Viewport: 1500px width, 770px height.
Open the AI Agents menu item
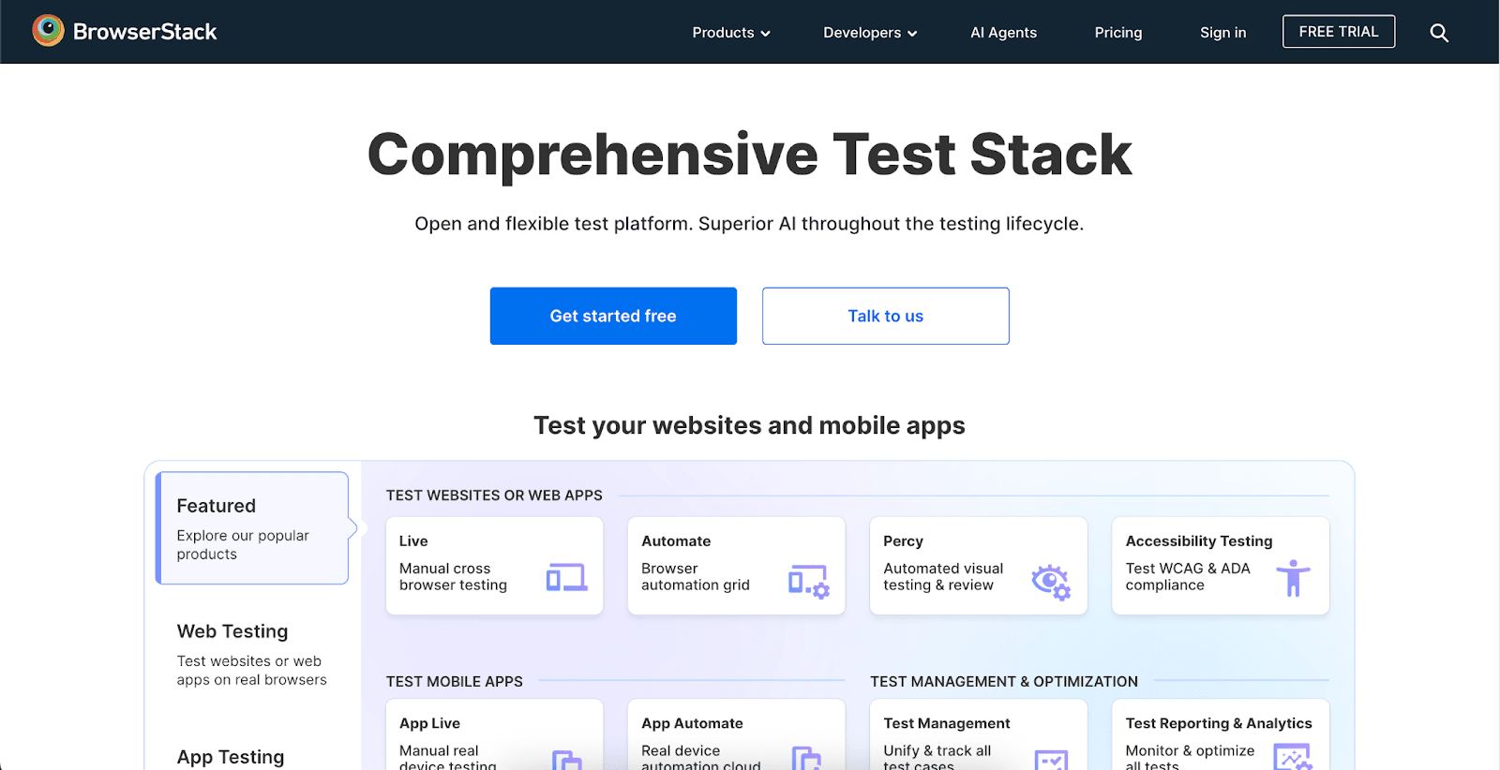click(1003, 33)
